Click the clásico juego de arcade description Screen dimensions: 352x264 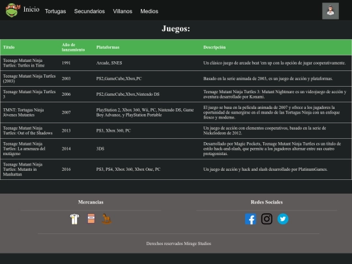(276, 63)
